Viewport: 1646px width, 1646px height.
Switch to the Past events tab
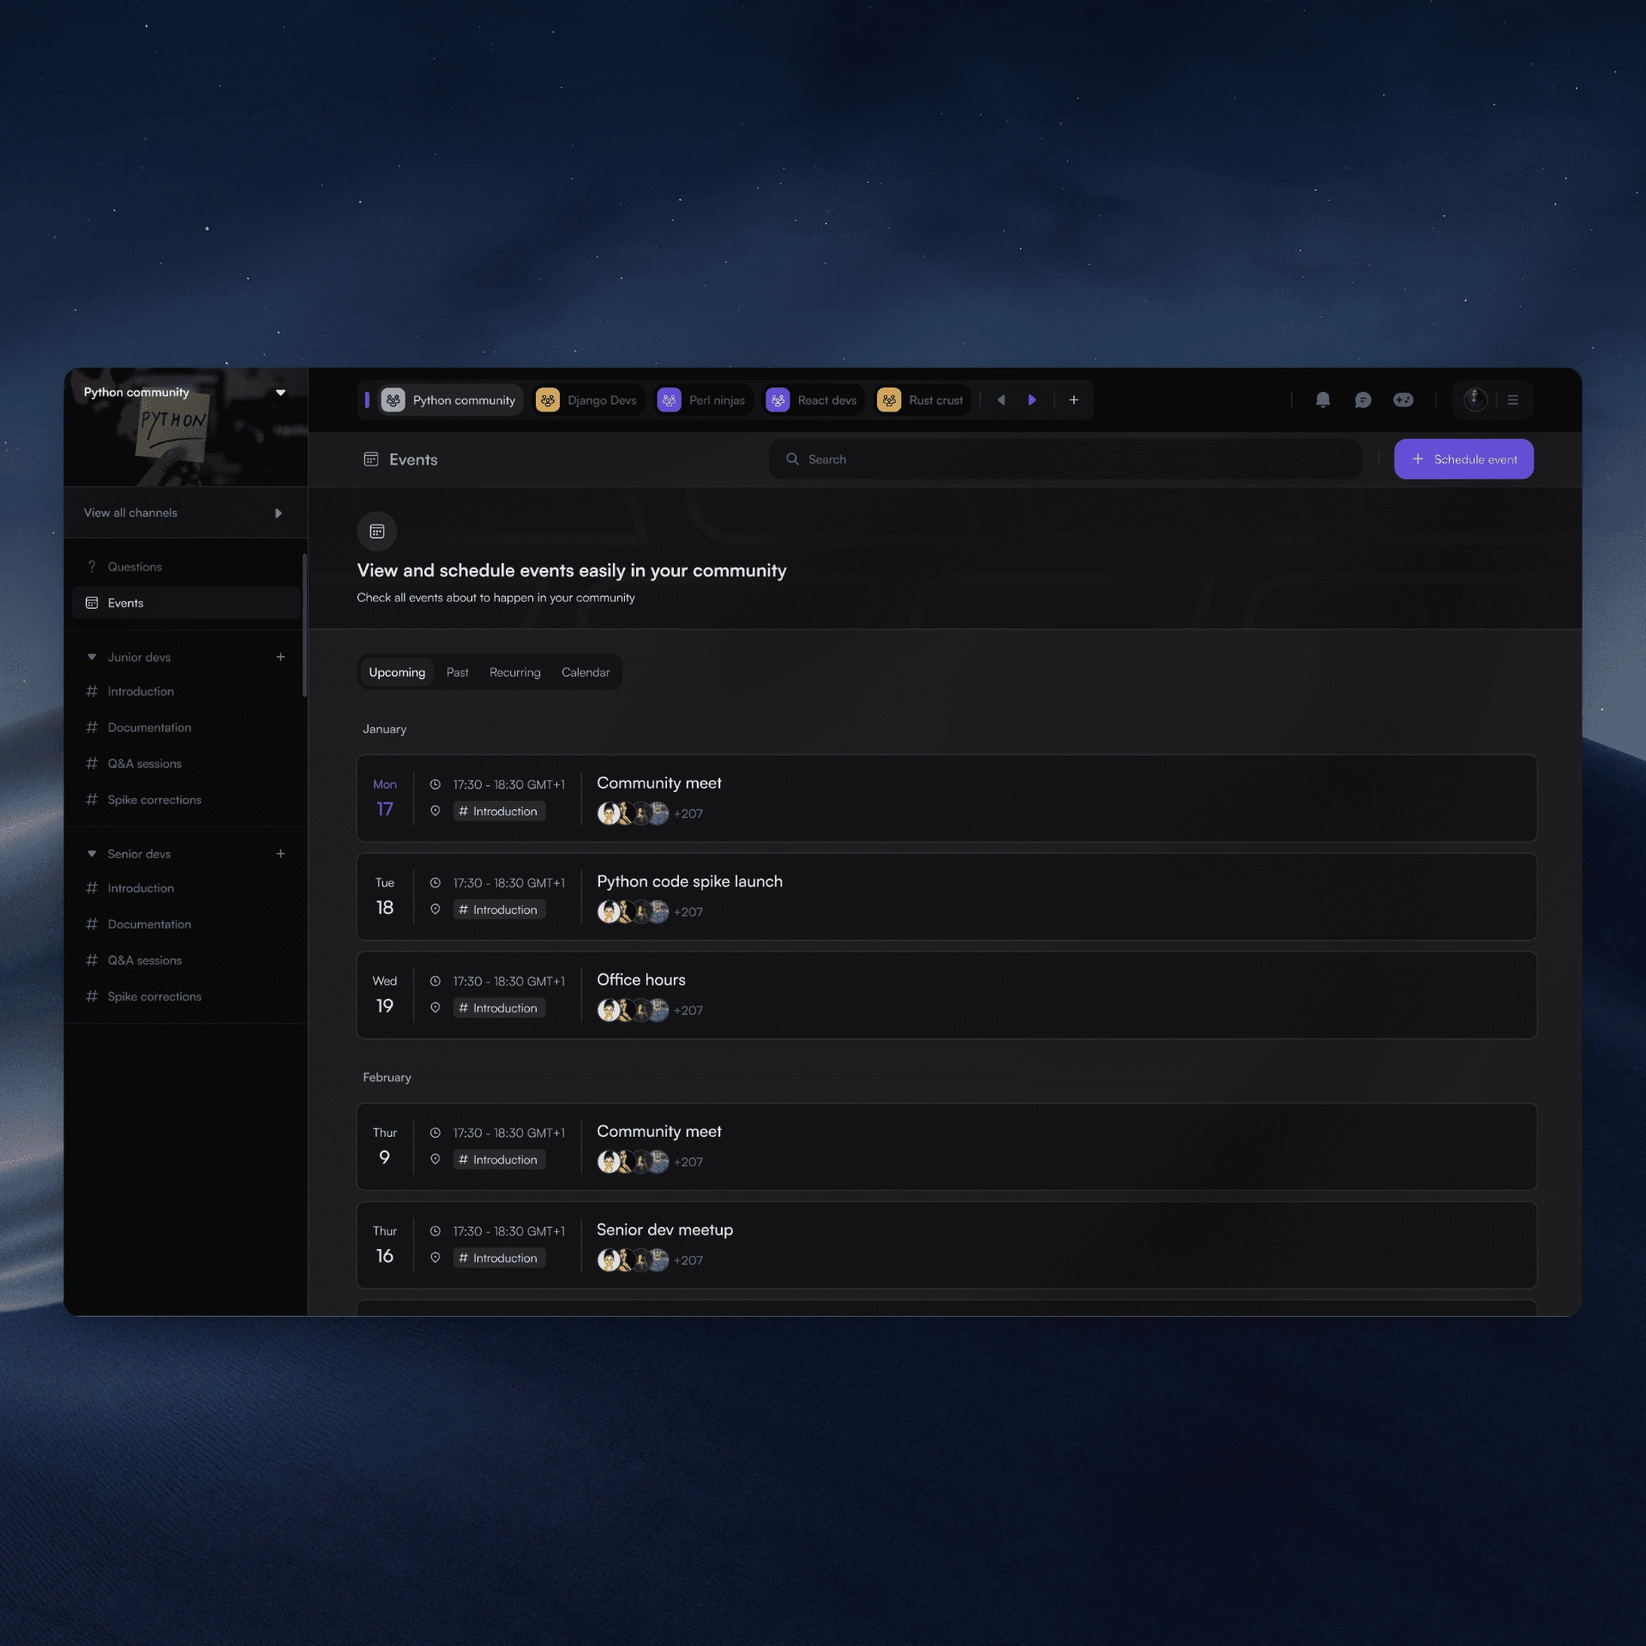[x=457, y=672]
